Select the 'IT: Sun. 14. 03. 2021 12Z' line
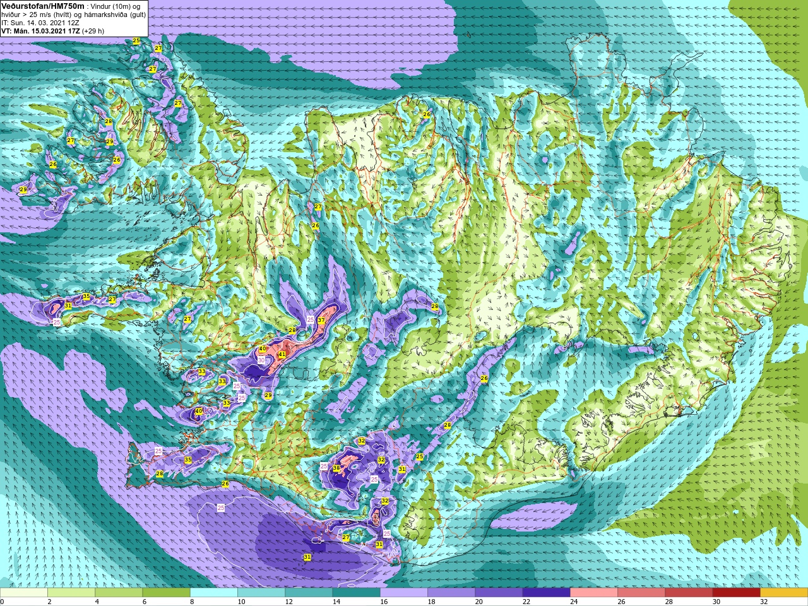This screenshot has width=808, height=606. click(x=40, y=23)
